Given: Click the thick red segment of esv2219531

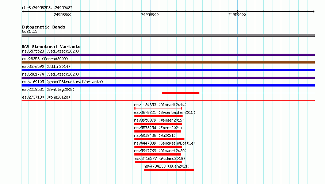Looking at the screenshot, I should (x=181, y=93).
